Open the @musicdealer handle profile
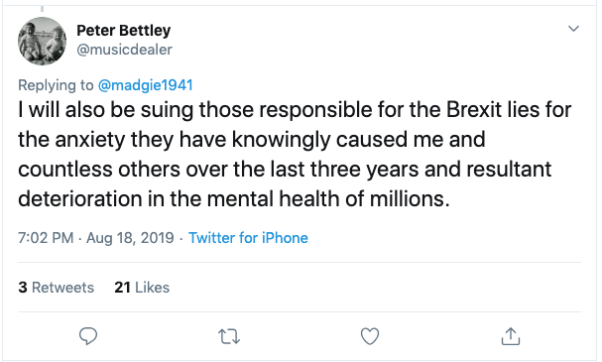 (124, 50)
